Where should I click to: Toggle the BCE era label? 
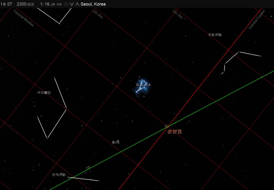pos(31,5)
